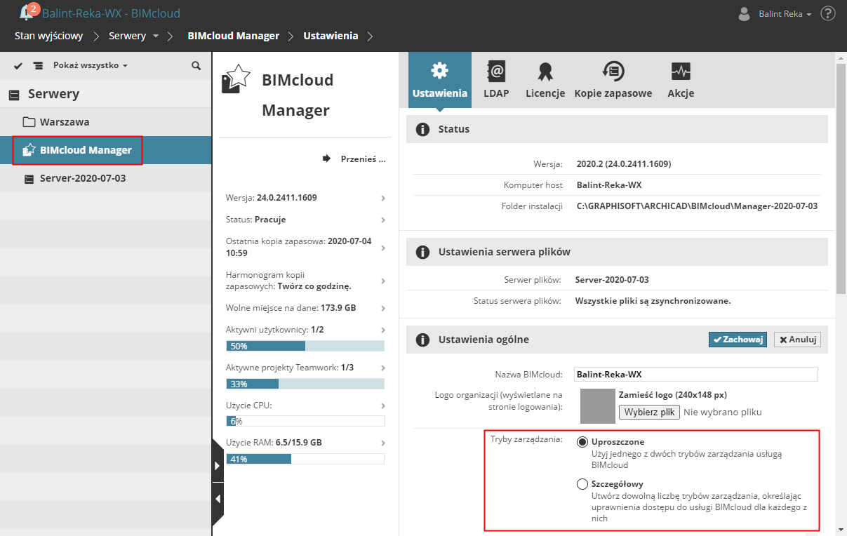Open the help question mark icon
The width and height of the screenshot is (847, 536).
(828, 14)
